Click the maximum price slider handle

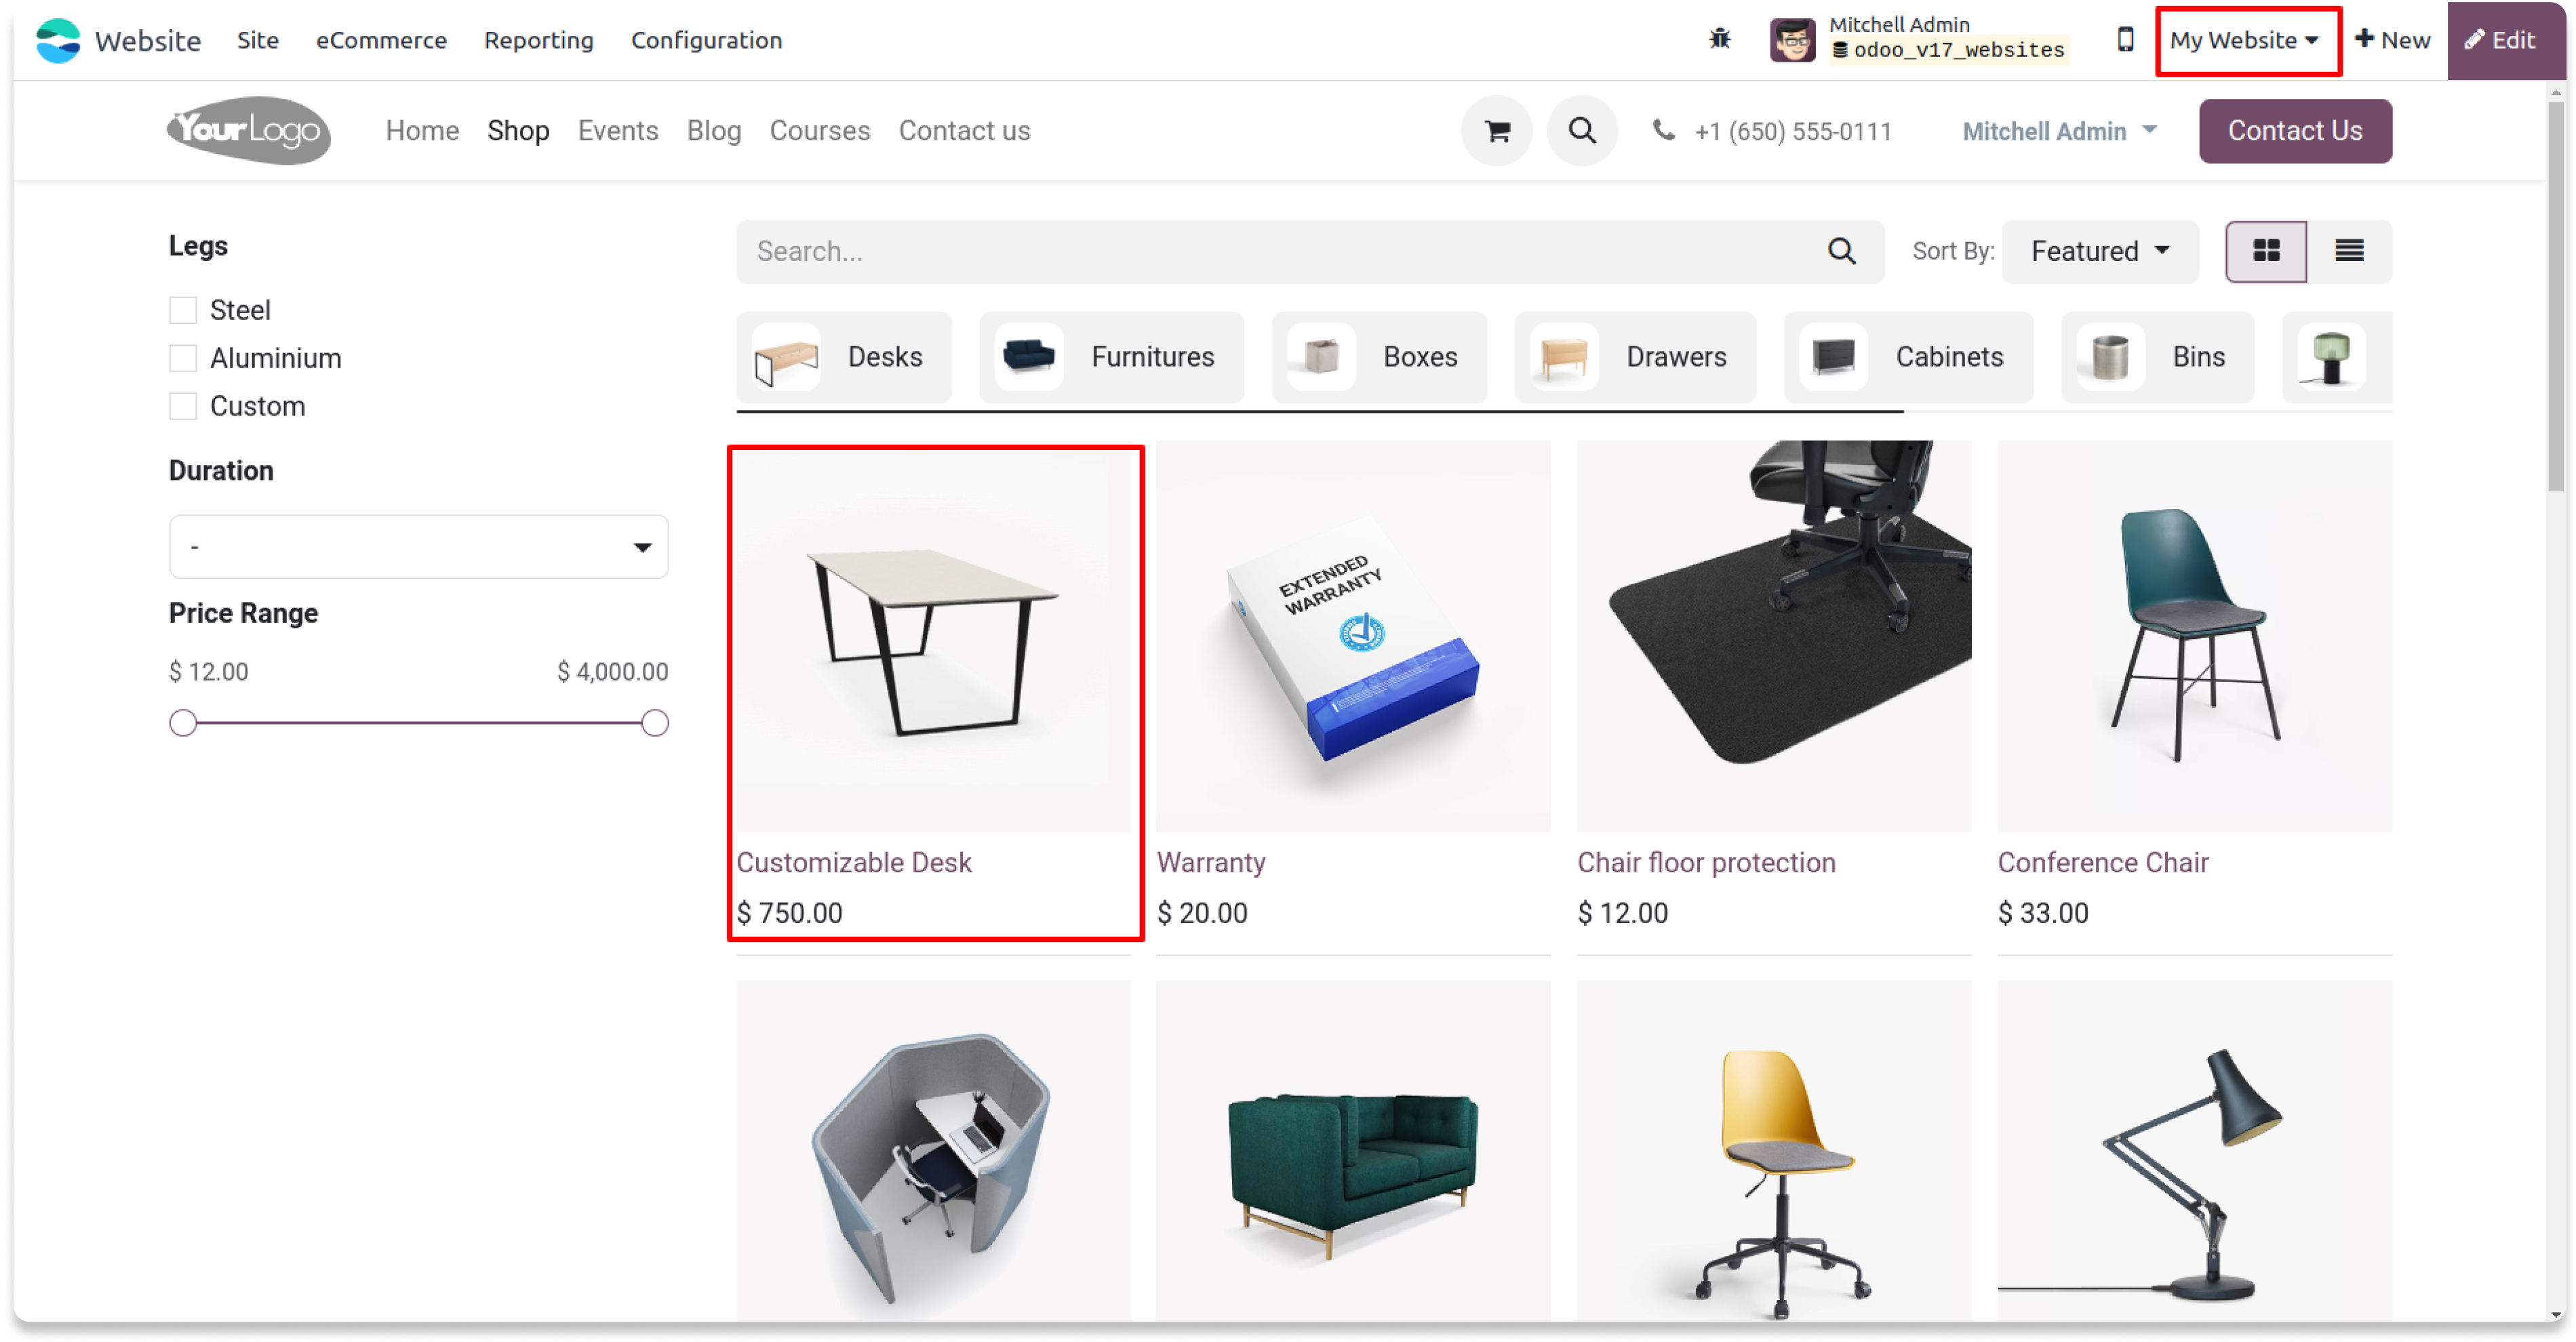pyautogui.click(x=655, y=723)
